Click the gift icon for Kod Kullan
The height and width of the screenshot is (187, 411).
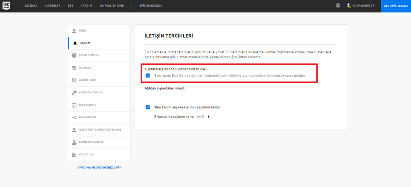coord(74,154)
